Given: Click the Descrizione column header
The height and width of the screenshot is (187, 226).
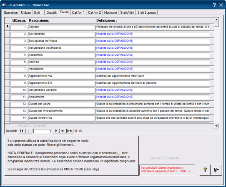Looking at the screenshot, I should (39, 20).
